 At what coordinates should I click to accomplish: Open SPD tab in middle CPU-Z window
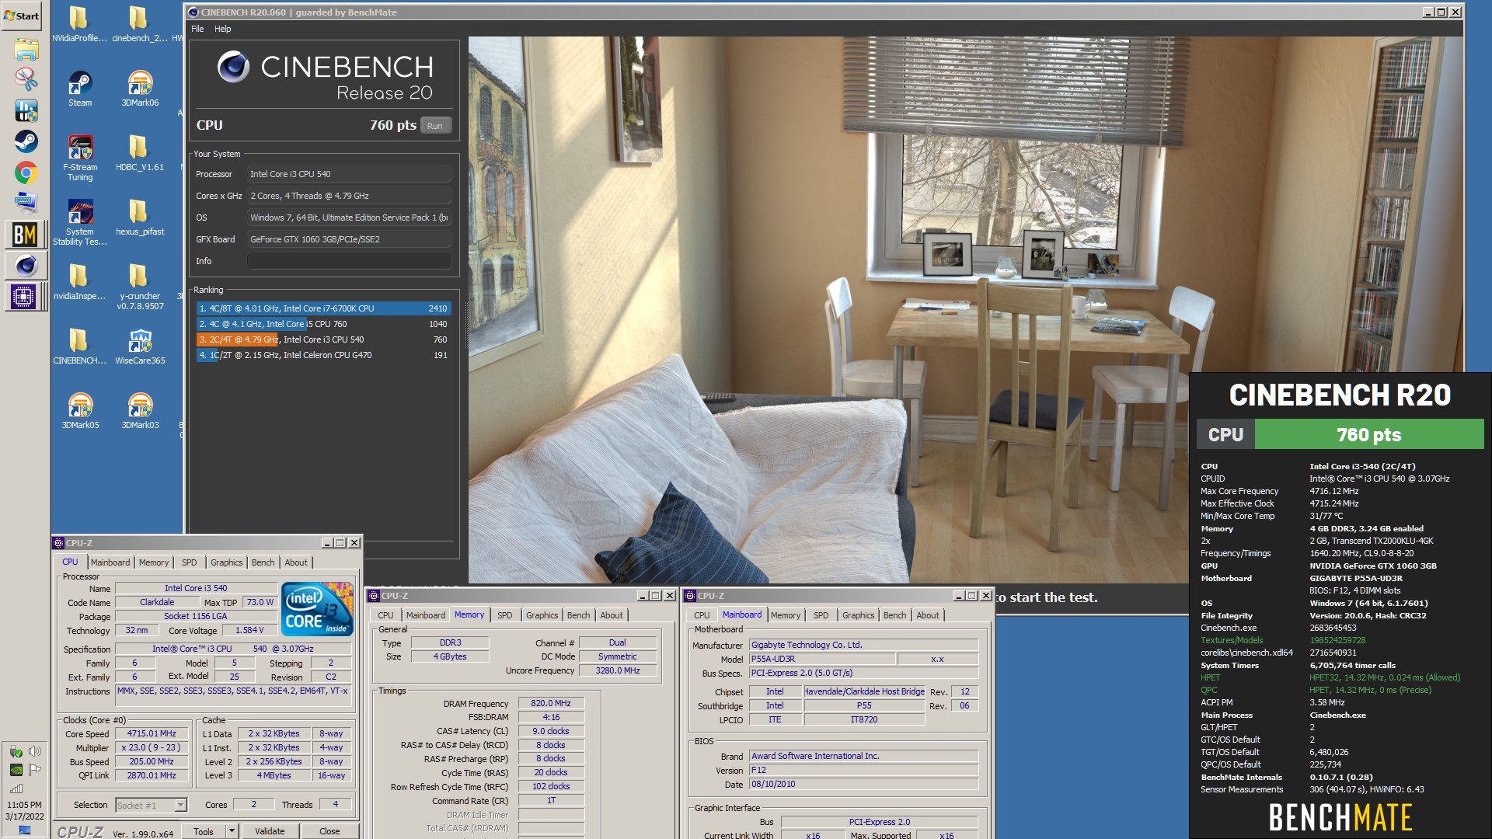click(x=505, y=615)
